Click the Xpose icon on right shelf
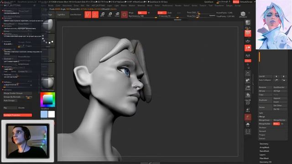Viewport: 292px width, 164px height. point(248,132)
